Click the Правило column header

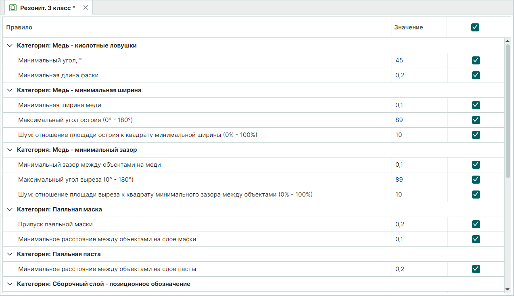(x=19, y=27)
